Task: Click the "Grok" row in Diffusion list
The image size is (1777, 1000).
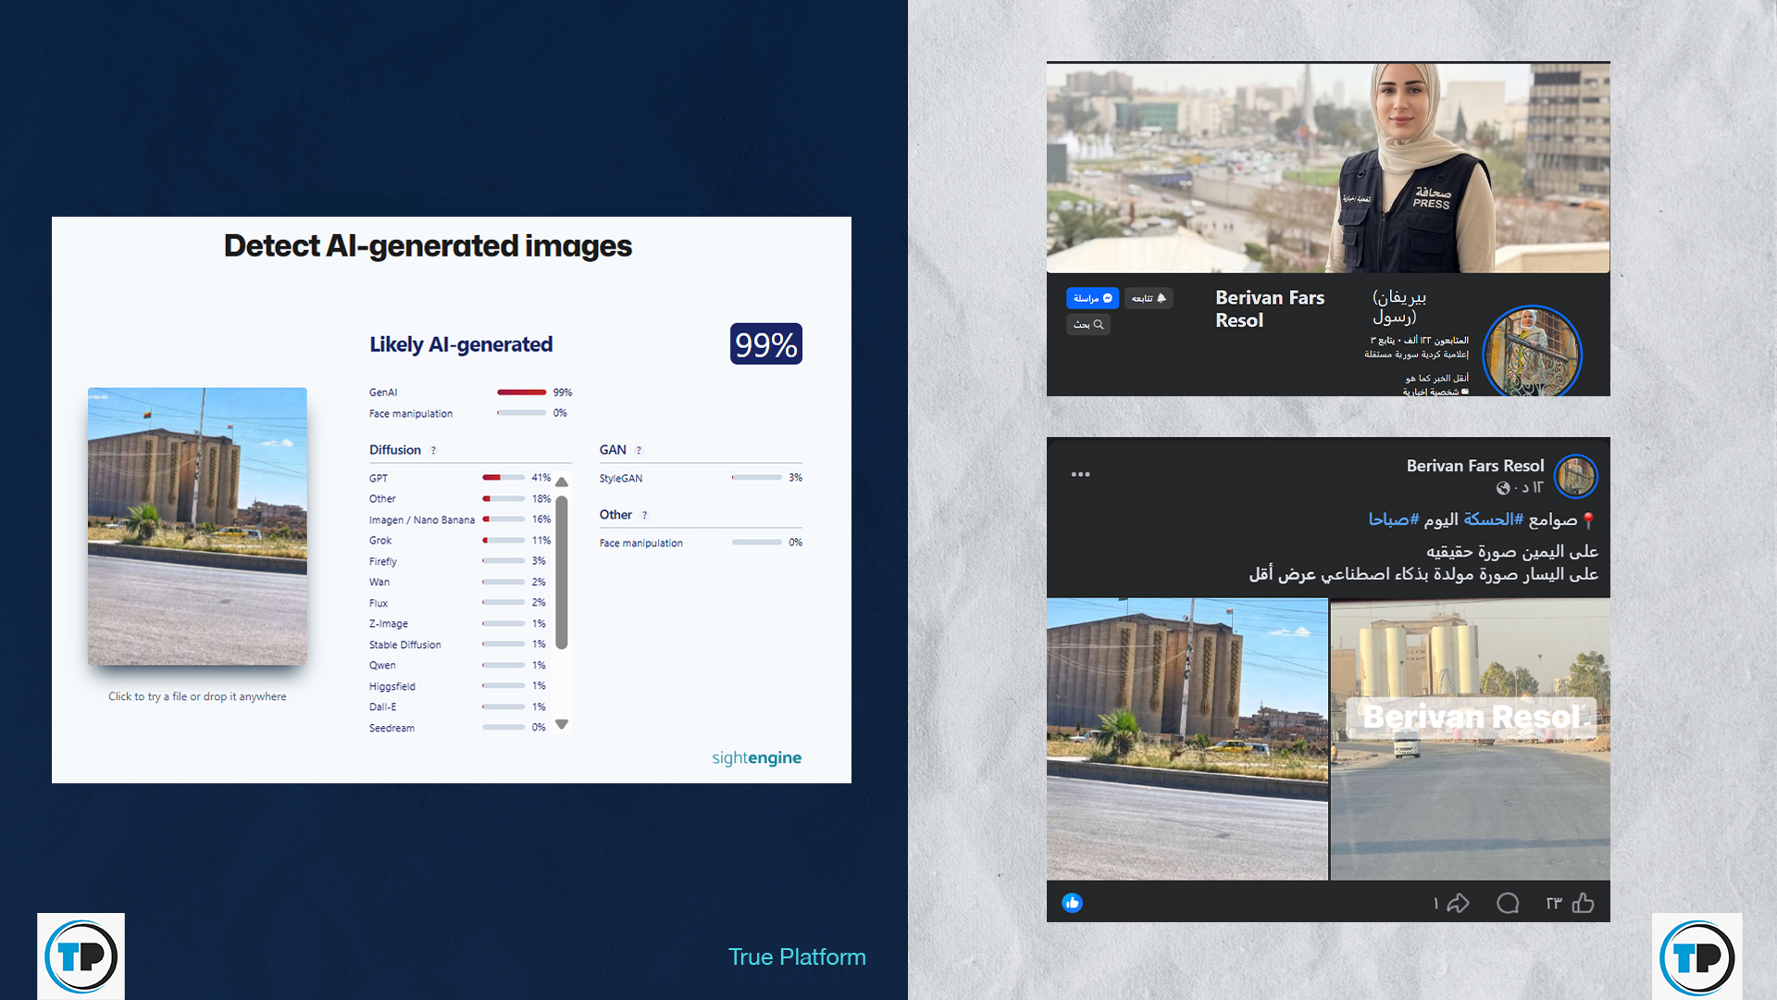Action: pos(460,541)
